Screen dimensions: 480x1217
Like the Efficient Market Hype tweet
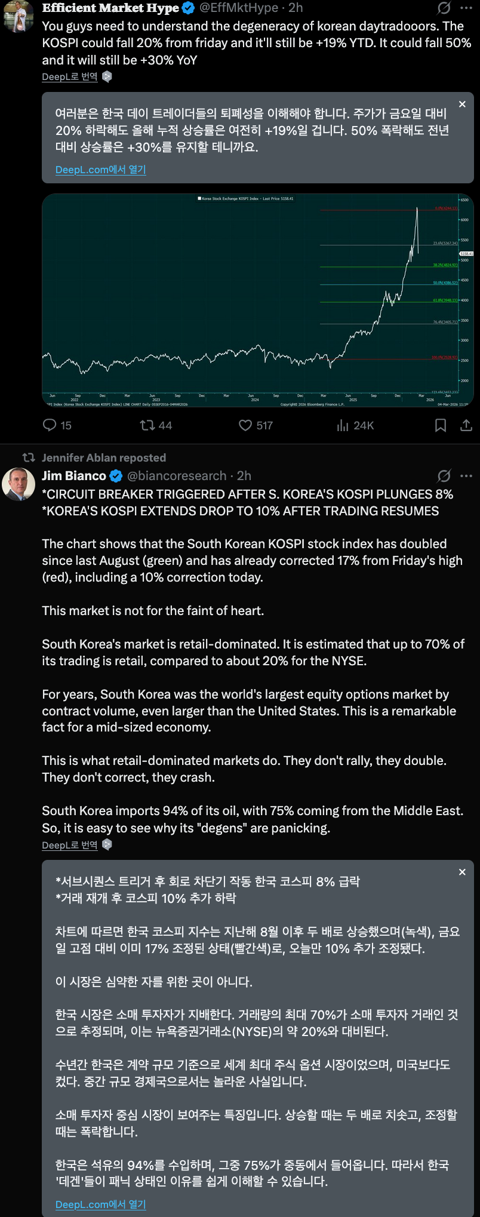point(245,425)
